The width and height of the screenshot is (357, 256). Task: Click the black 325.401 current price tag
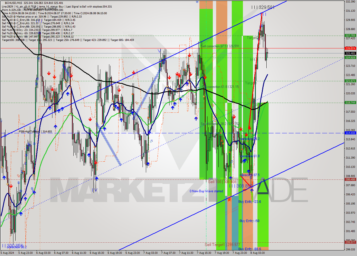click(x=350, y=53)
